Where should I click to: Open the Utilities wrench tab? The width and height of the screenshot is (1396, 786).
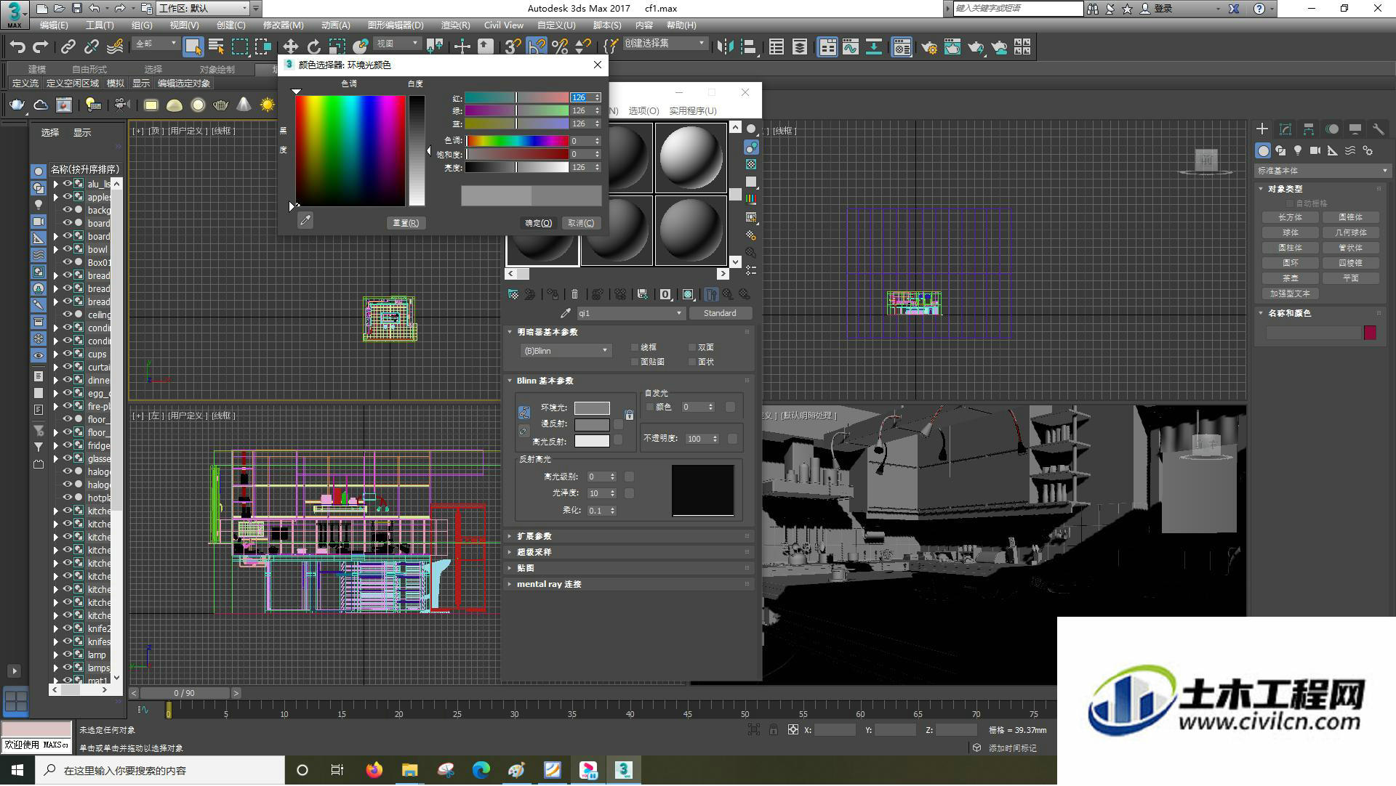1379,129
